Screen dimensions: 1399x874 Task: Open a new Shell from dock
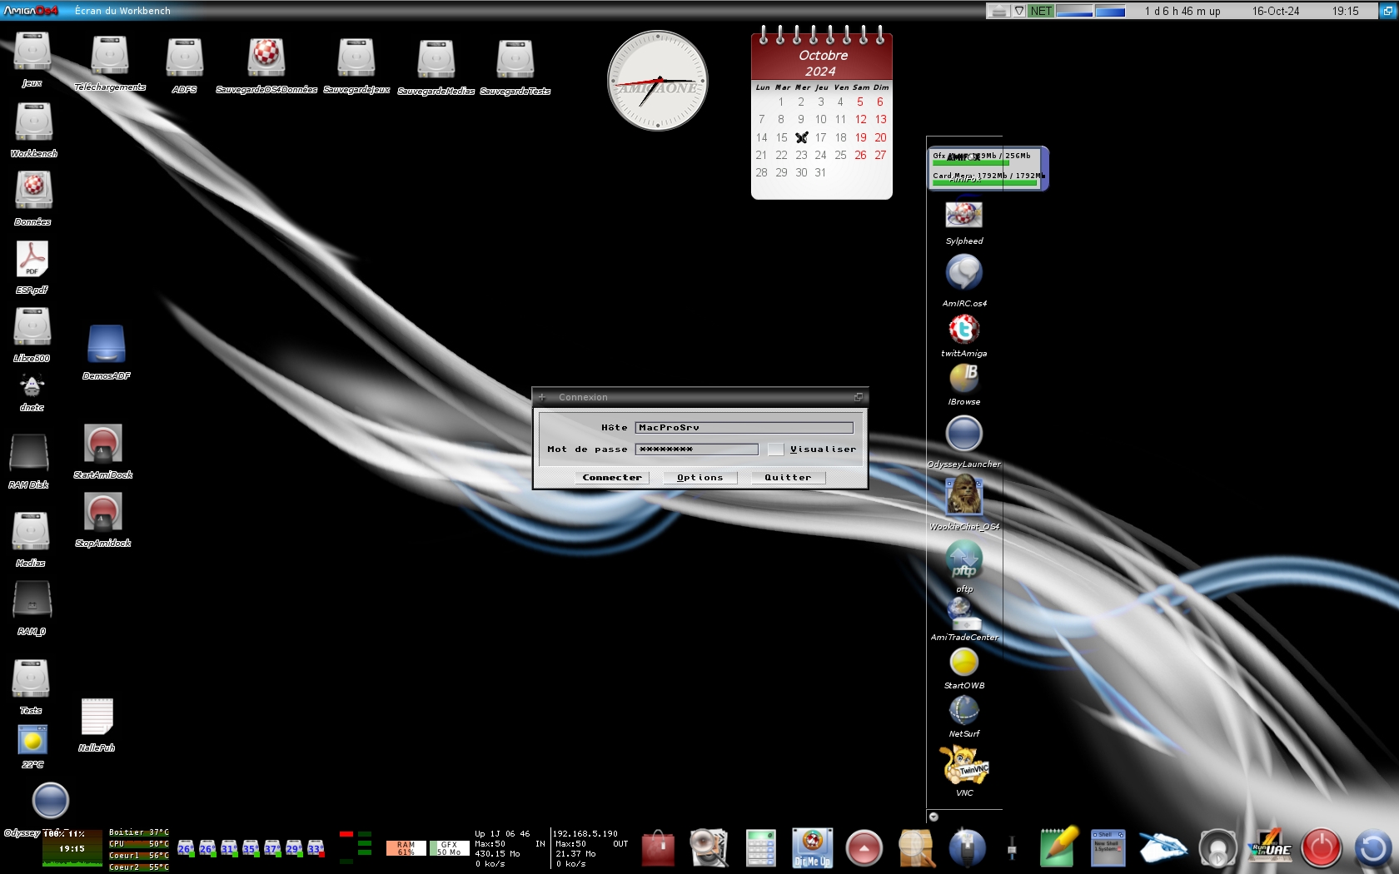[1108, 848]
